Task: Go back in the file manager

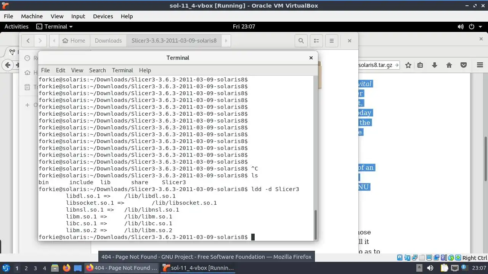Action: (x=28, y=41)
